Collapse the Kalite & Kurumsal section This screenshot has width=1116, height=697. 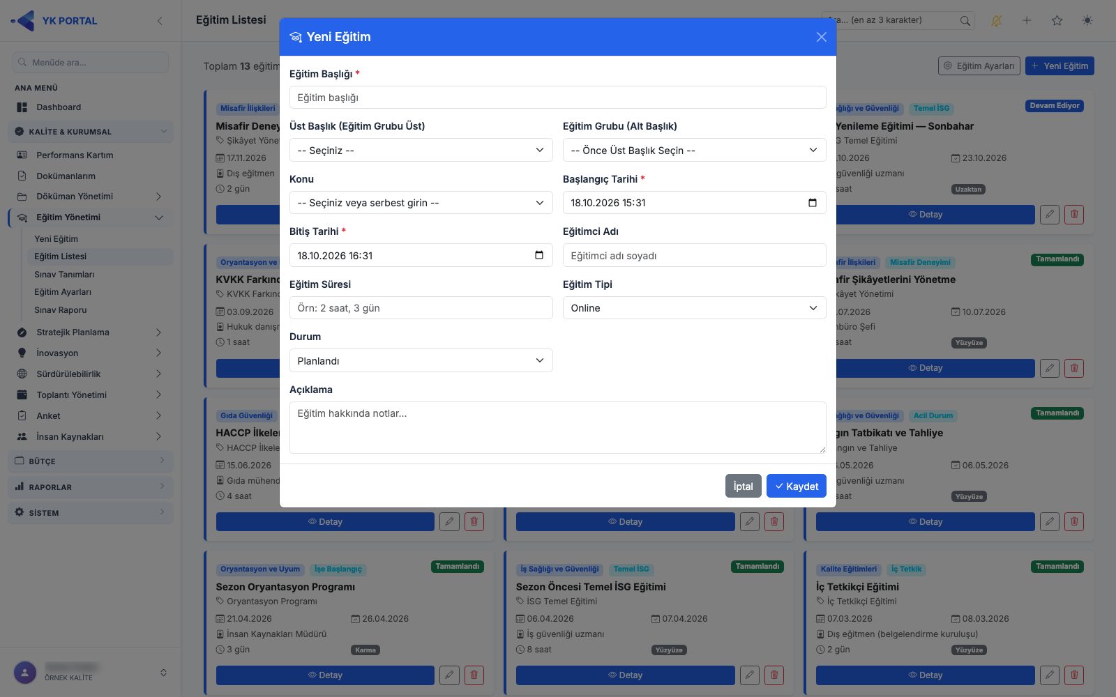click(91, 132)
